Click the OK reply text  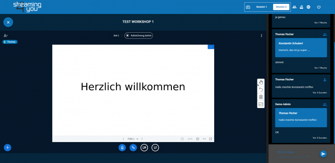click(x=277, y=132)
